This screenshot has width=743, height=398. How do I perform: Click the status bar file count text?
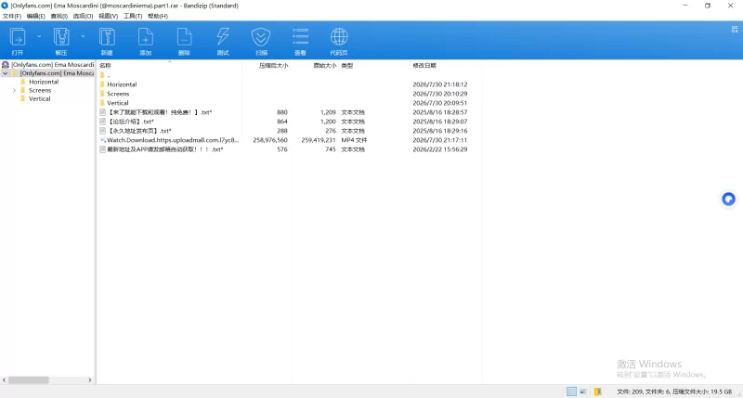pos(674,392)
